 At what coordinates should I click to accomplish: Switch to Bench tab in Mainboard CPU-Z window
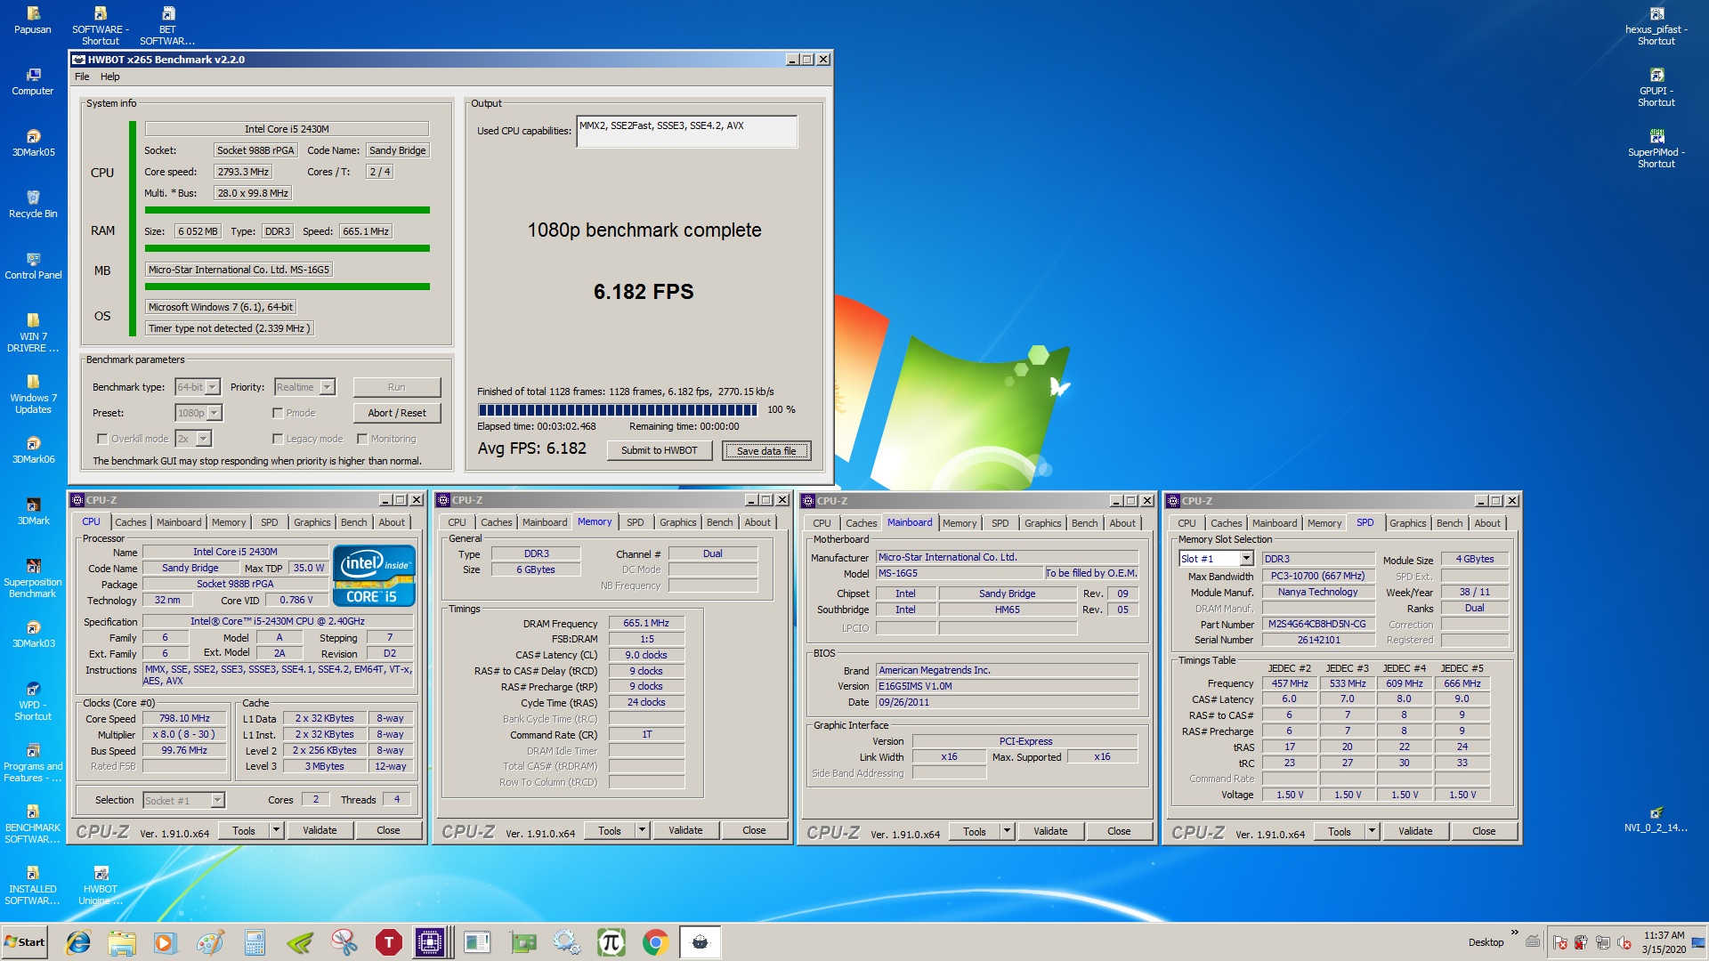[x=1084, y=523]
